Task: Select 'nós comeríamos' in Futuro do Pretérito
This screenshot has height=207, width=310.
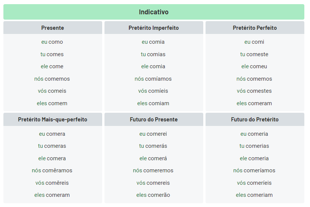Action: [x=254, y=170]
